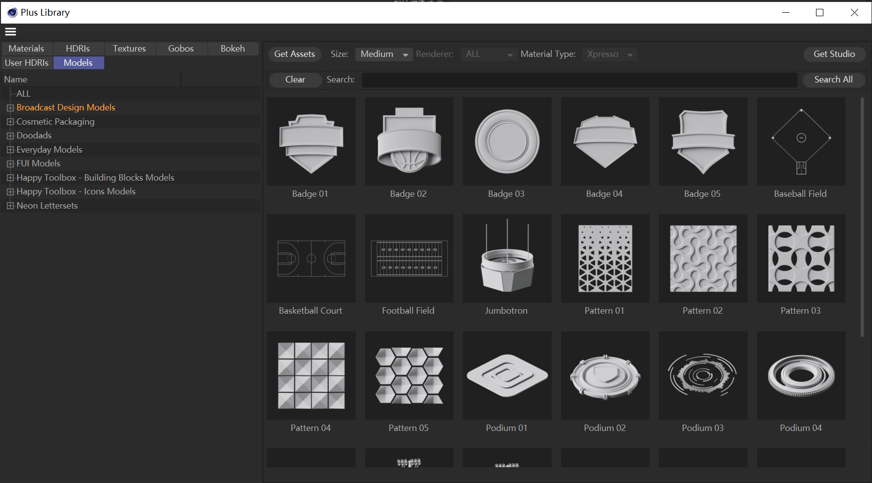The width and height of the screenshot is (872, 483).
Task: Switch to the Materials tab
Action: point(27,49)
